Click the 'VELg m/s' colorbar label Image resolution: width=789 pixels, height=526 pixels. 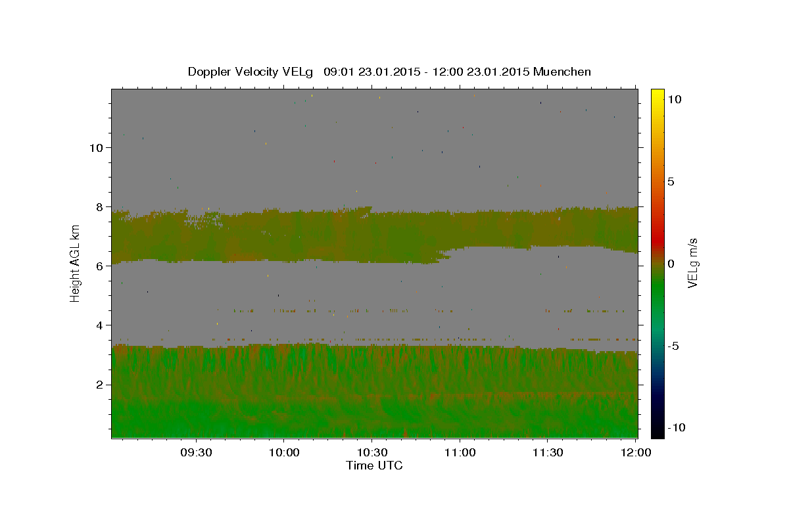[692, 264]
